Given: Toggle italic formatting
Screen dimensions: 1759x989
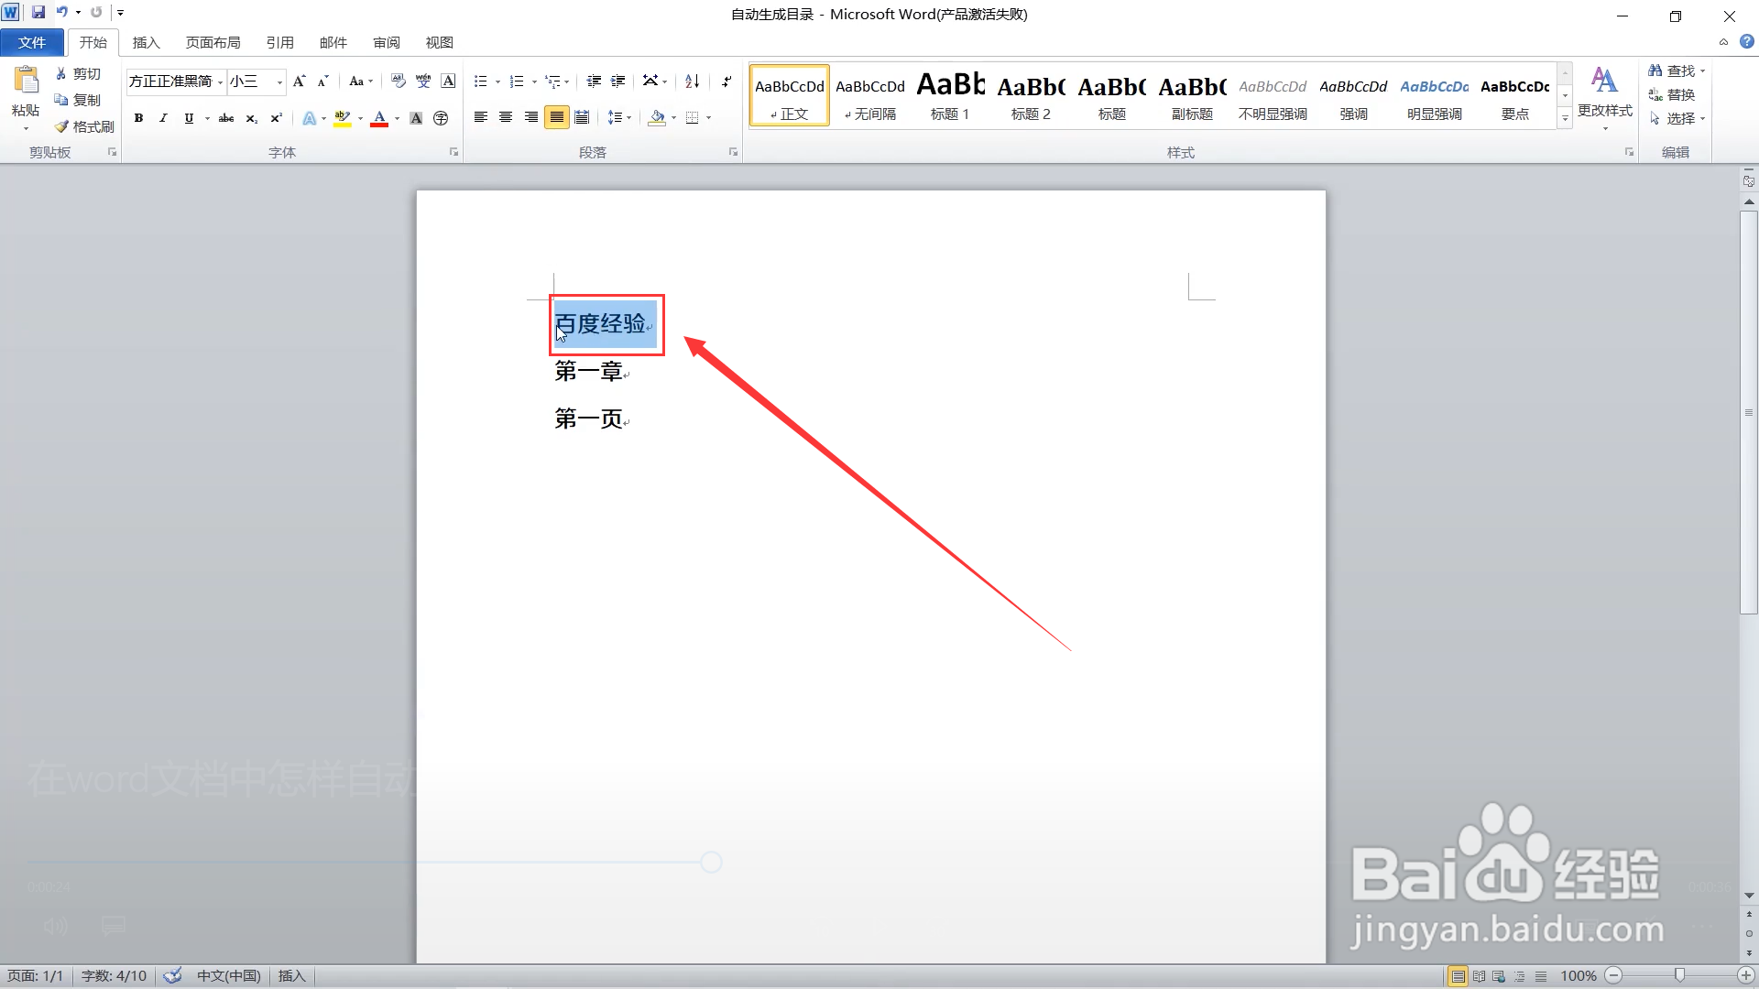Looking at the screenshot, I should [163, 118].
